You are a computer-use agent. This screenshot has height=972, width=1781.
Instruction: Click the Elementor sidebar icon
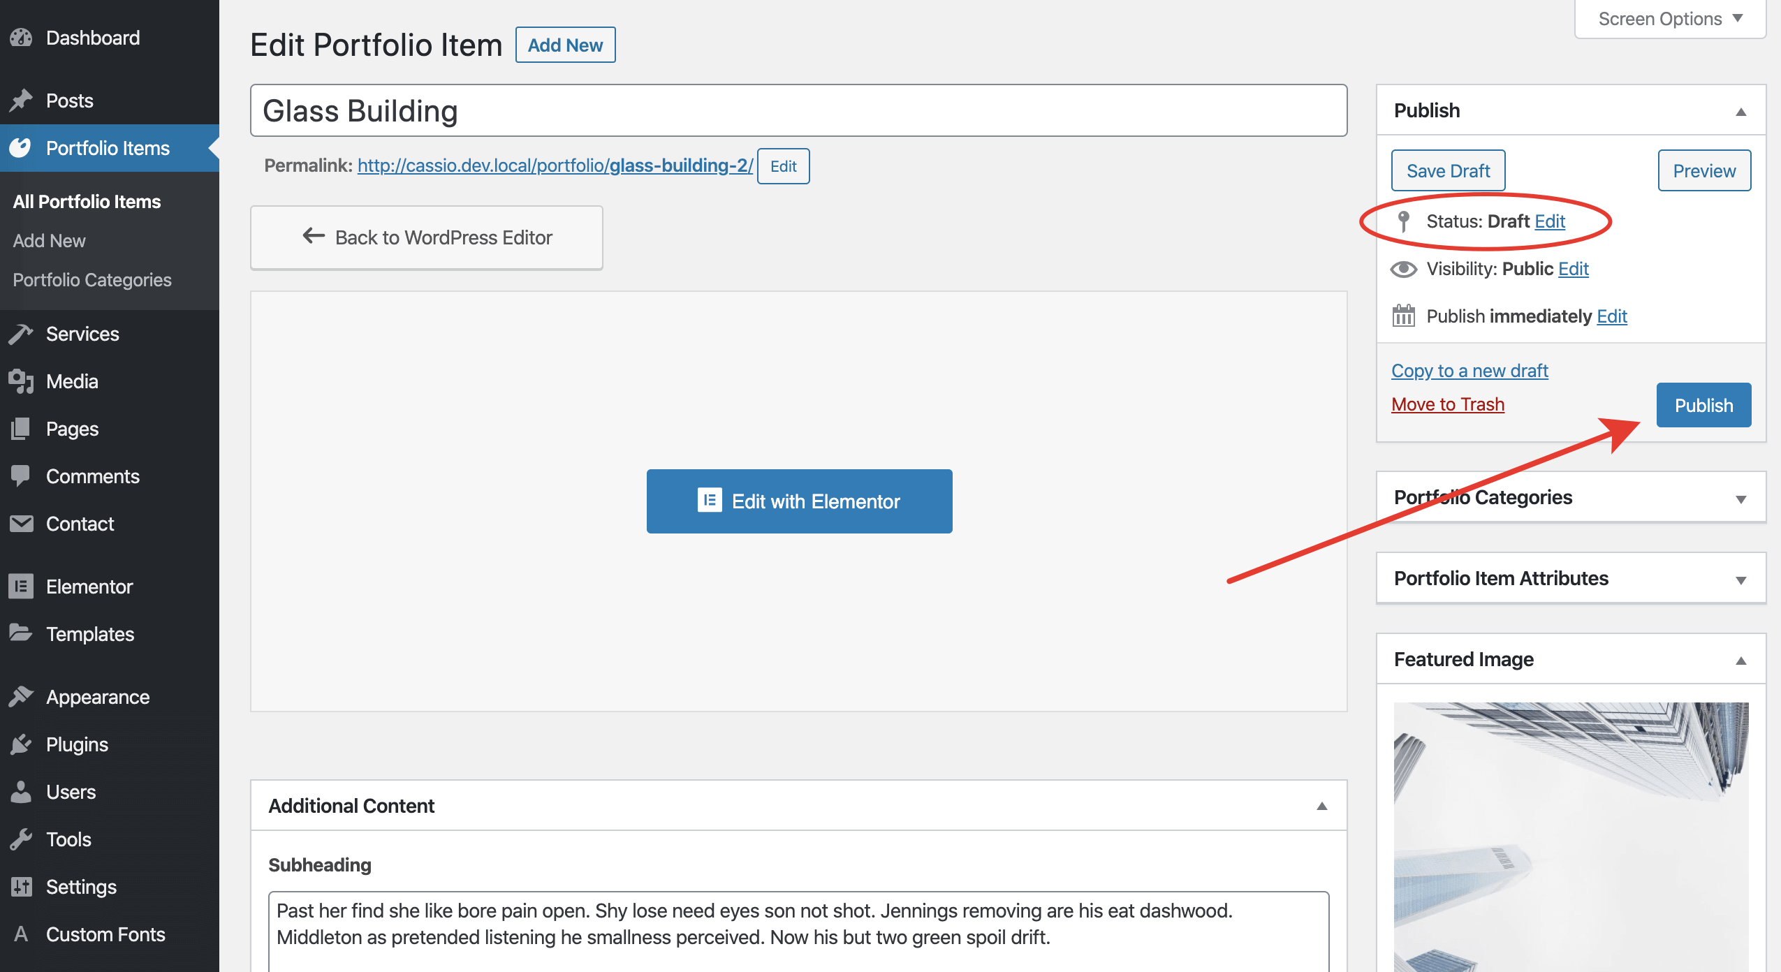pyautogui.click(x=22, y=587)
